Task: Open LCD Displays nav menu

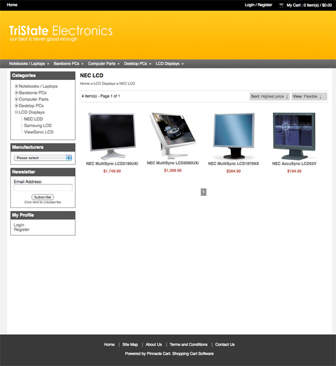Action: tap(169, 63)
